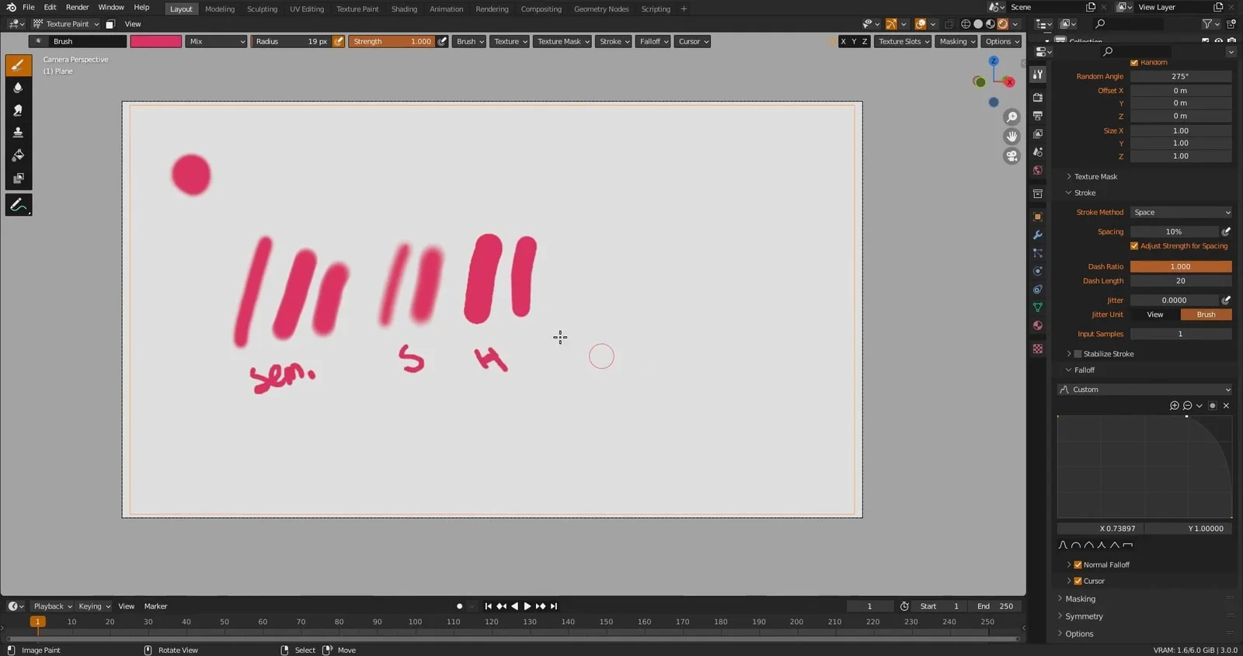Open the File menu
The height and width of the screenshot is (656, 1243).
tap(29, 7)
